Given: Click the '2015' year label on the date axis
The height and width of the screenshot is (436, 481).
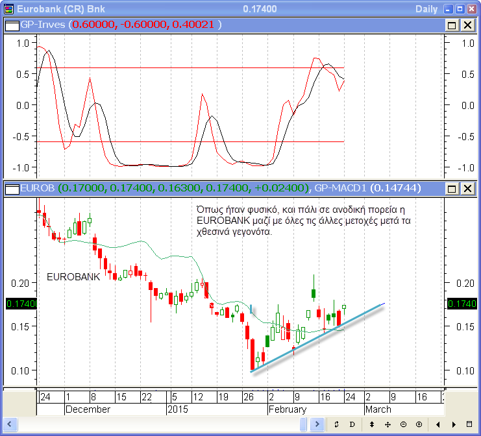Looking at the screenshot, I should [x=178, y=409].
